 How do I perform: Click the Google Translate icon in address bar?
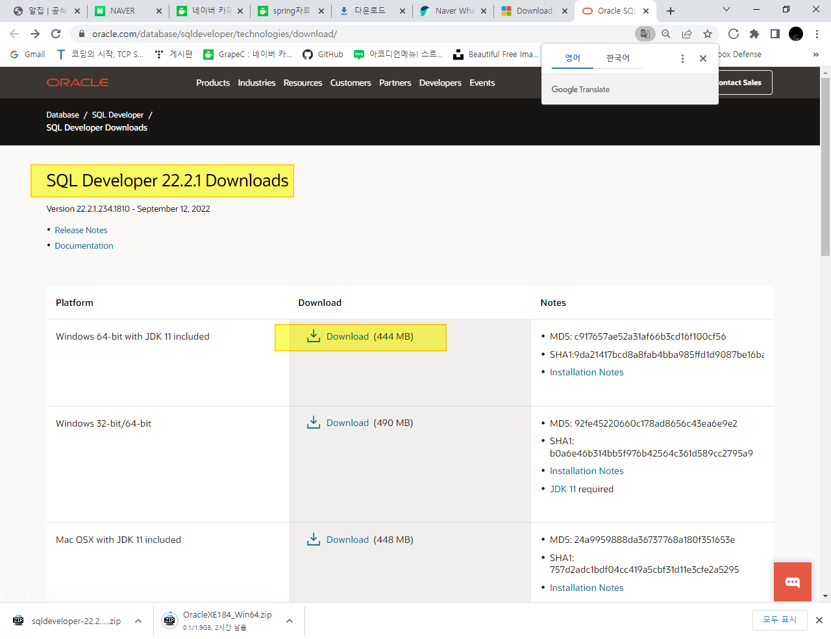645,34
